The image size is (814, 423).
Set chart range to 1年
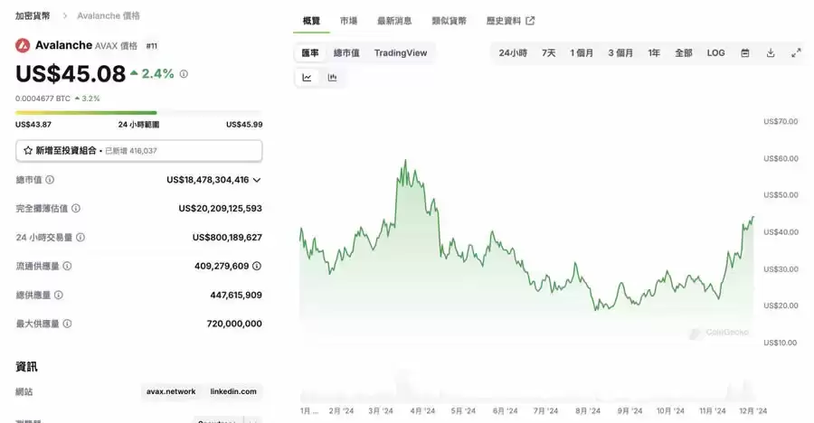(654, 53)
